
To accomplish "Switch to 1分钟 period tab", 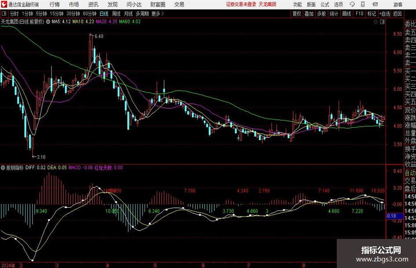I will click(27, 14).
